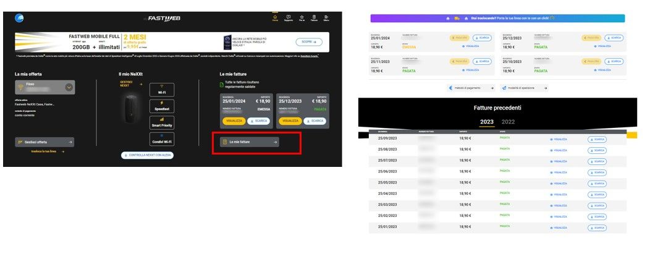The image size is (650, 259).
Task: Select the 2023 invoices tab
Action: pos(487,122)
